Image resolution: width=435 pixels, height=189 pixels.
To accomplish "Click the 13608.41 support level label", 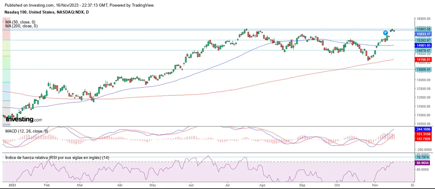I will (423, 69).
